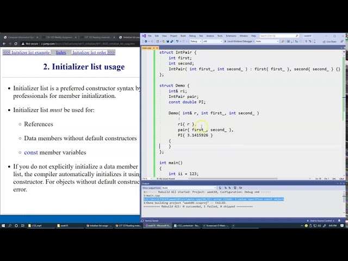
Task: Open the View menu in Visual Studio
Action: pyautogui.click(x=164, y=36)
